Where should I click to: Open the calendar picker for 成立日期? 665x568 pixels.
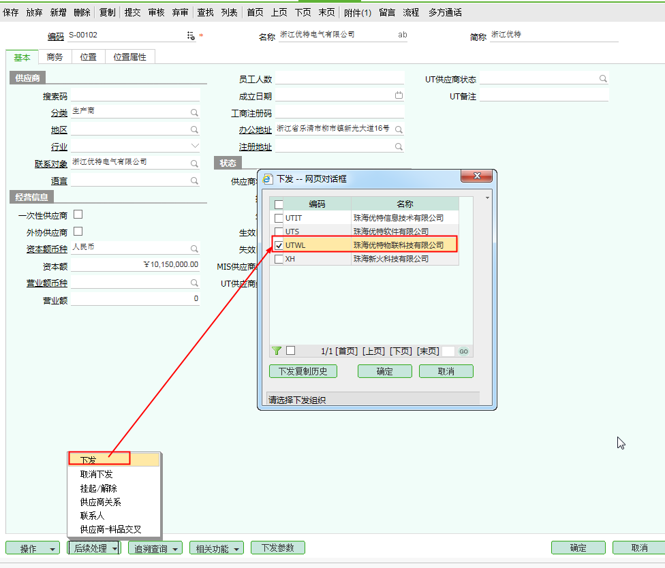point(399,95)
